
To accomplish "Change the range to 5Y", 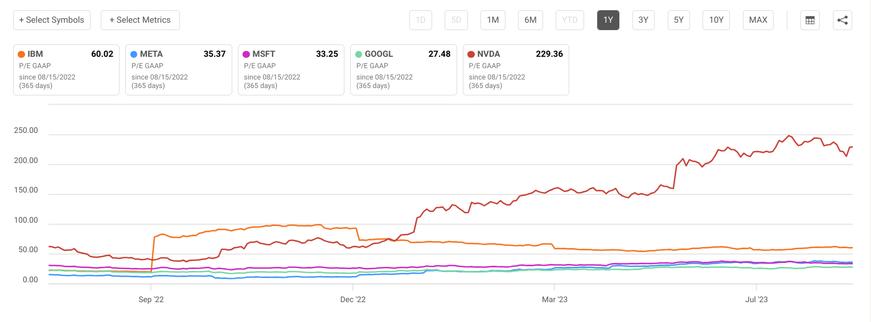I will coord(679,20).
